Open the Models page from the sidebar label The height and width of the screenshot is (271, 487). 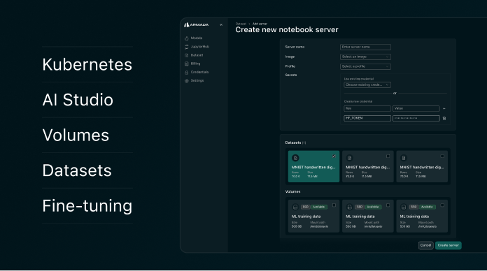197,38
